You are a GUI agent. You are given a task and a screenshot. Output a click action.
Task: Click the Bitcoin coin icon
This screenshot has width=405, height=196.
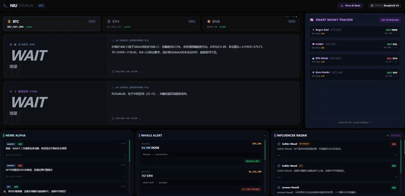(9, 21)
